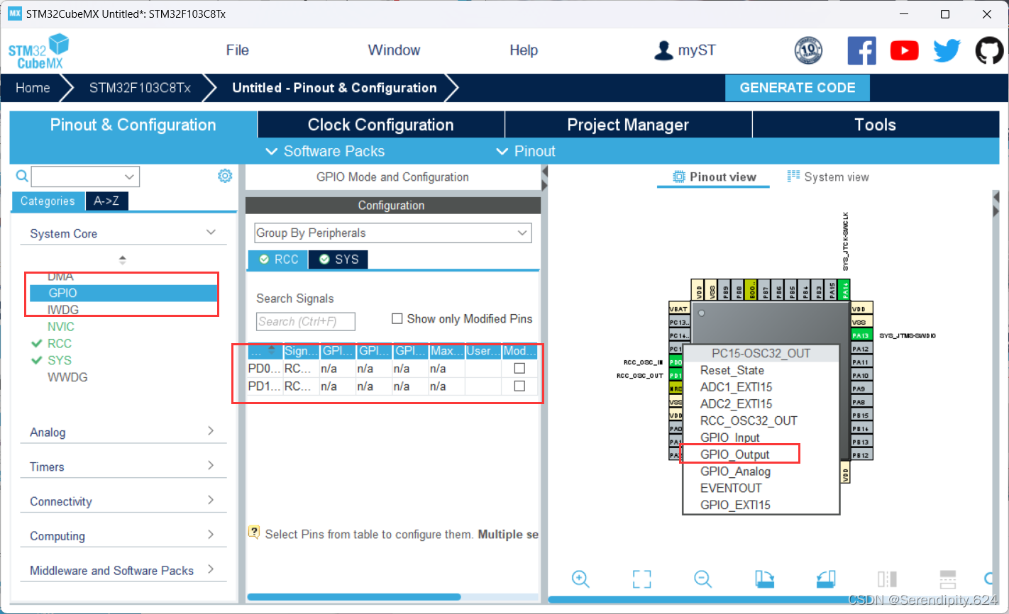
Task: Open the gear settings icon in categories panel
Action: click(x=225, y=176)
